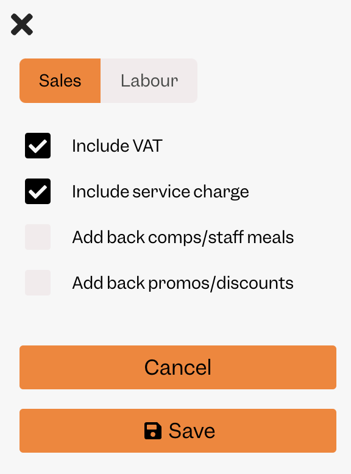
Task: Dismiss the panel using the black cross
Action: (x=22, y=24)
